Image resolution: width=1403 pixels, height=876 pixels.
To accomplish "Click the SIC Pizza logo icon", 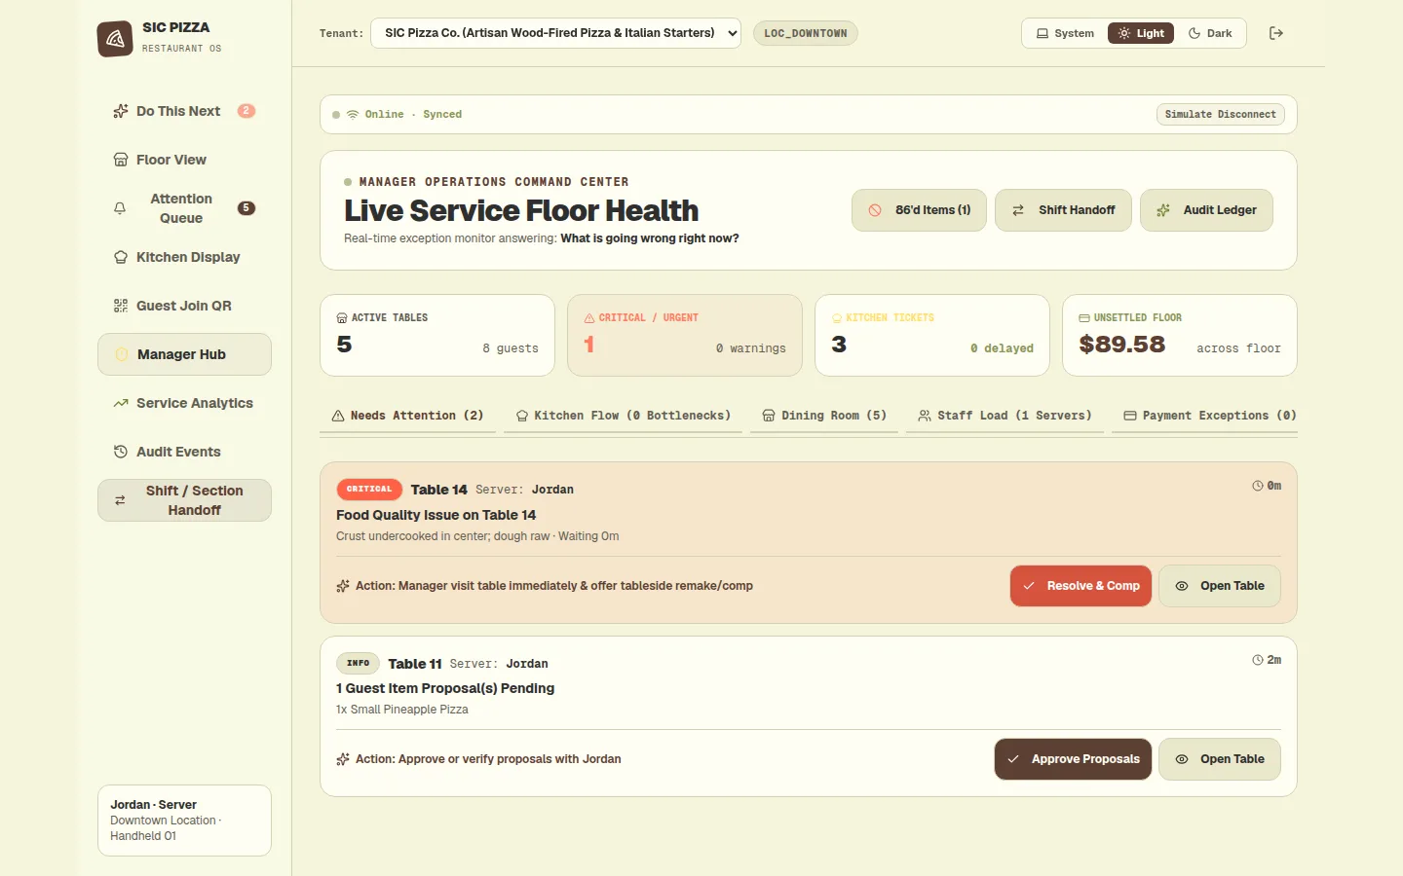I will 115,39.
